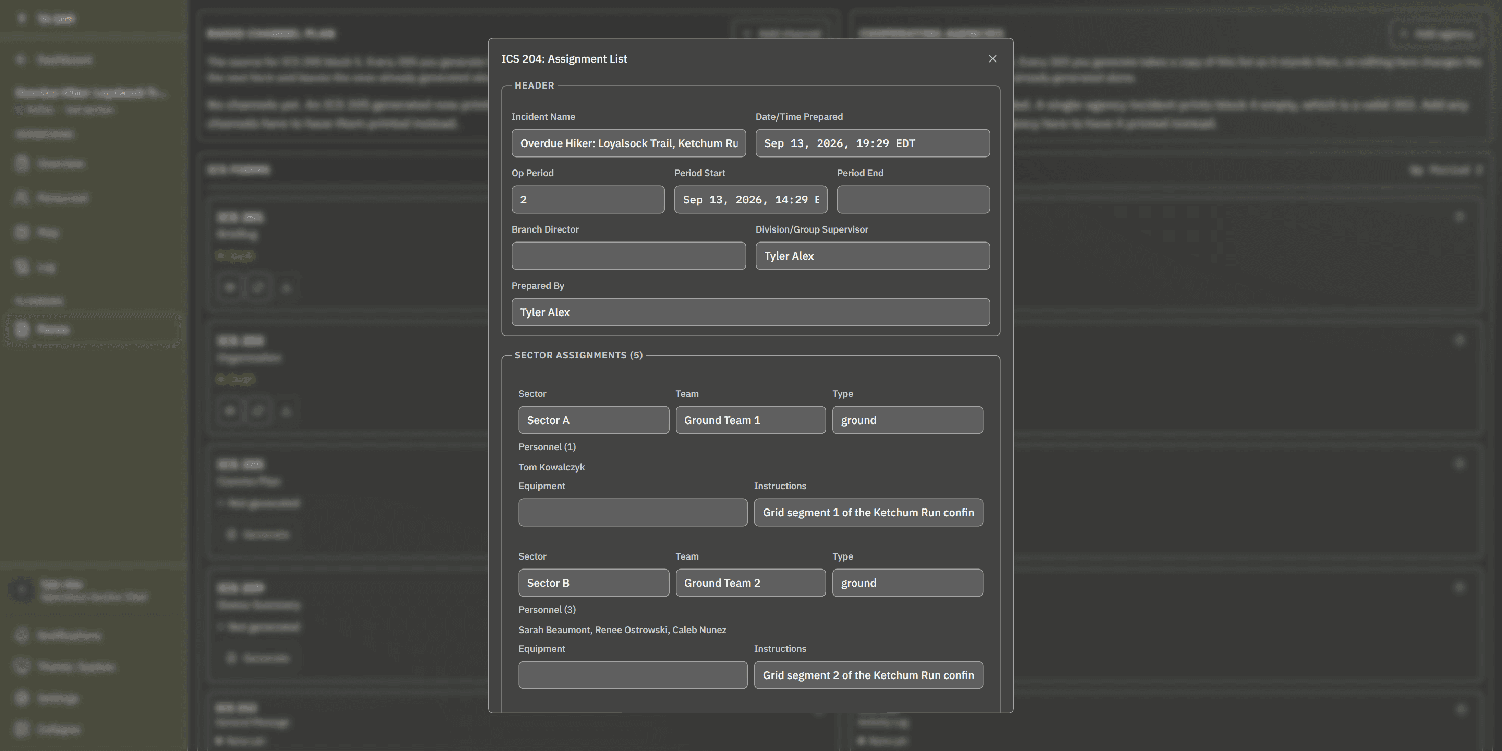Select the name Tom Kowalczyk
Screen dimensions: 1502x751
tap(552, 467)
